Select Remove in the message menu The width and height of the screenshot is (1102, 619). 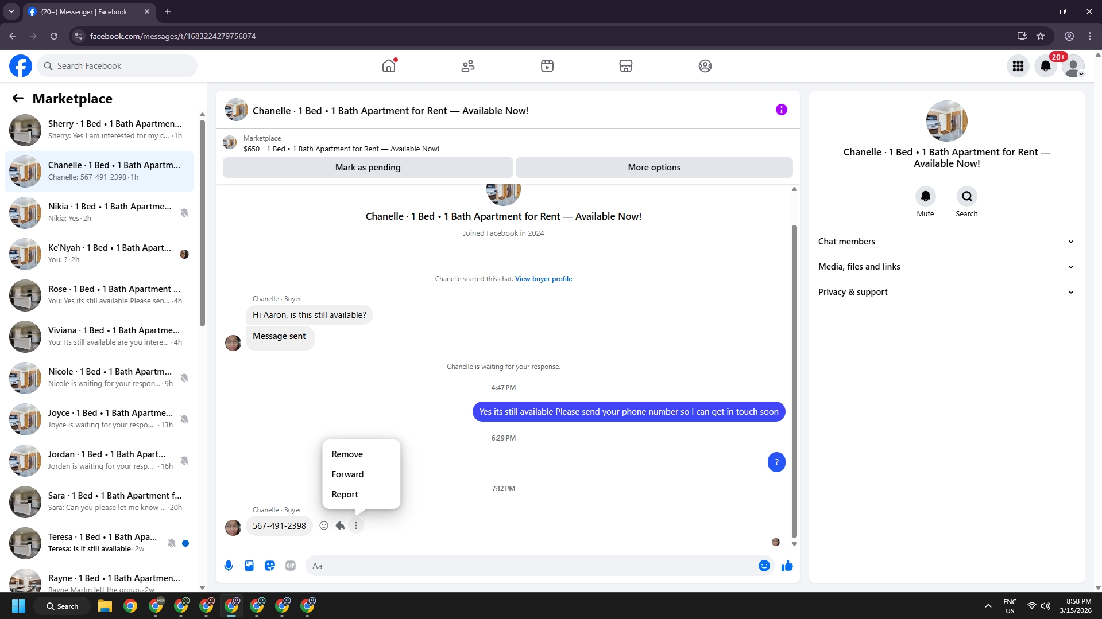pos(361,454)
